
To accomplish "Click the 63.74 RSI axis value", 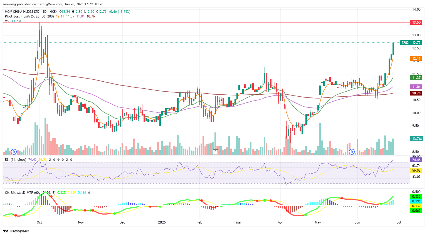I will (x=416, y=166).
